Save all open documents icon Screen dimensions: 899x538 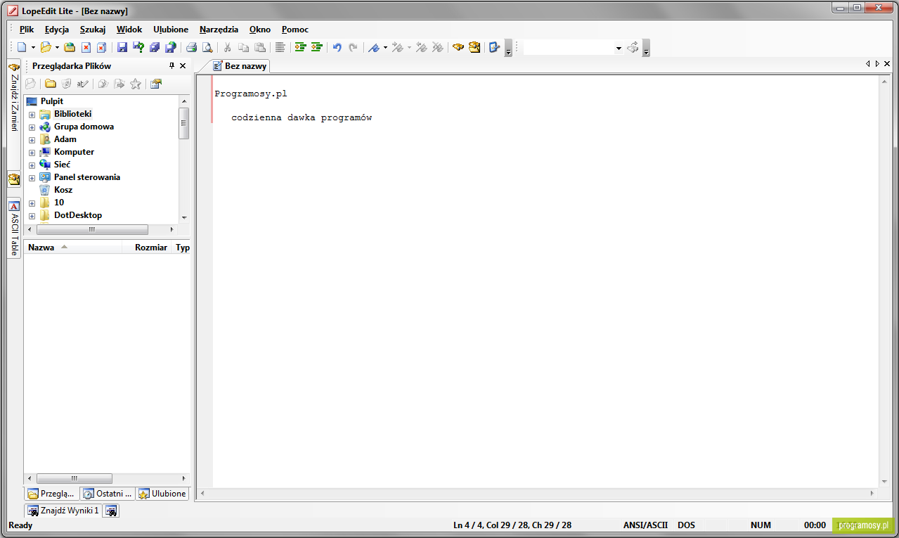[155, 47]
